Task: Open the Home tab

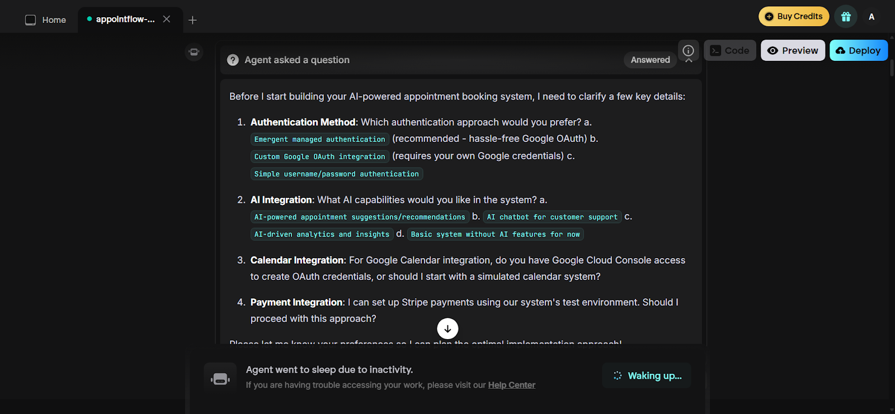Action: click(45, 20)
